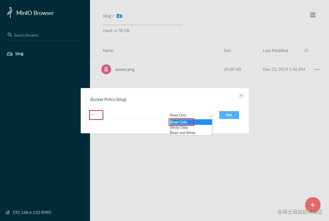329x221 pixels.
Task: Click the search magnifier icon in sidebar
Action: 10,35
